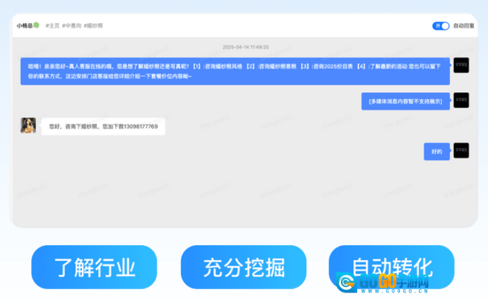Click the chat timestamp 2025-04-14

(245, 47)
